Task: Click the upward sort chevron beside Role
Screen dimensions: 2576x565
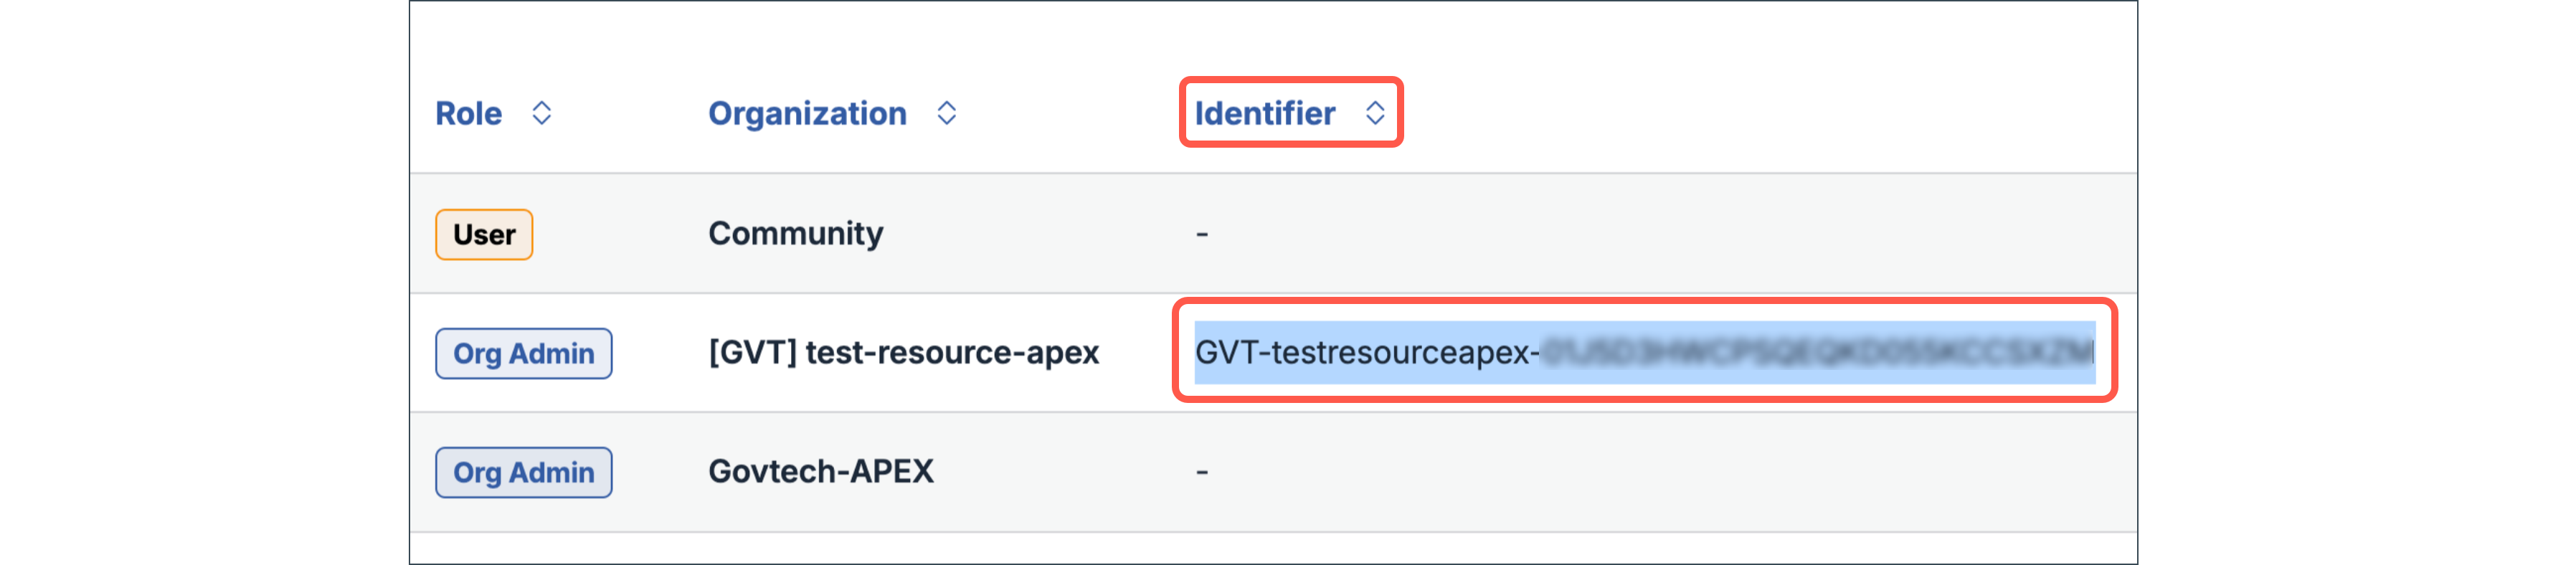Action: (x=541, y=105)
